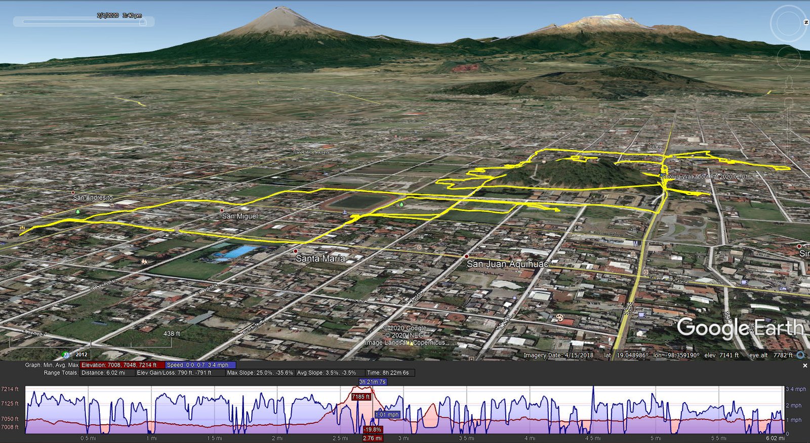
Task: Click the North compass indicator N
Action: point(806,22)
